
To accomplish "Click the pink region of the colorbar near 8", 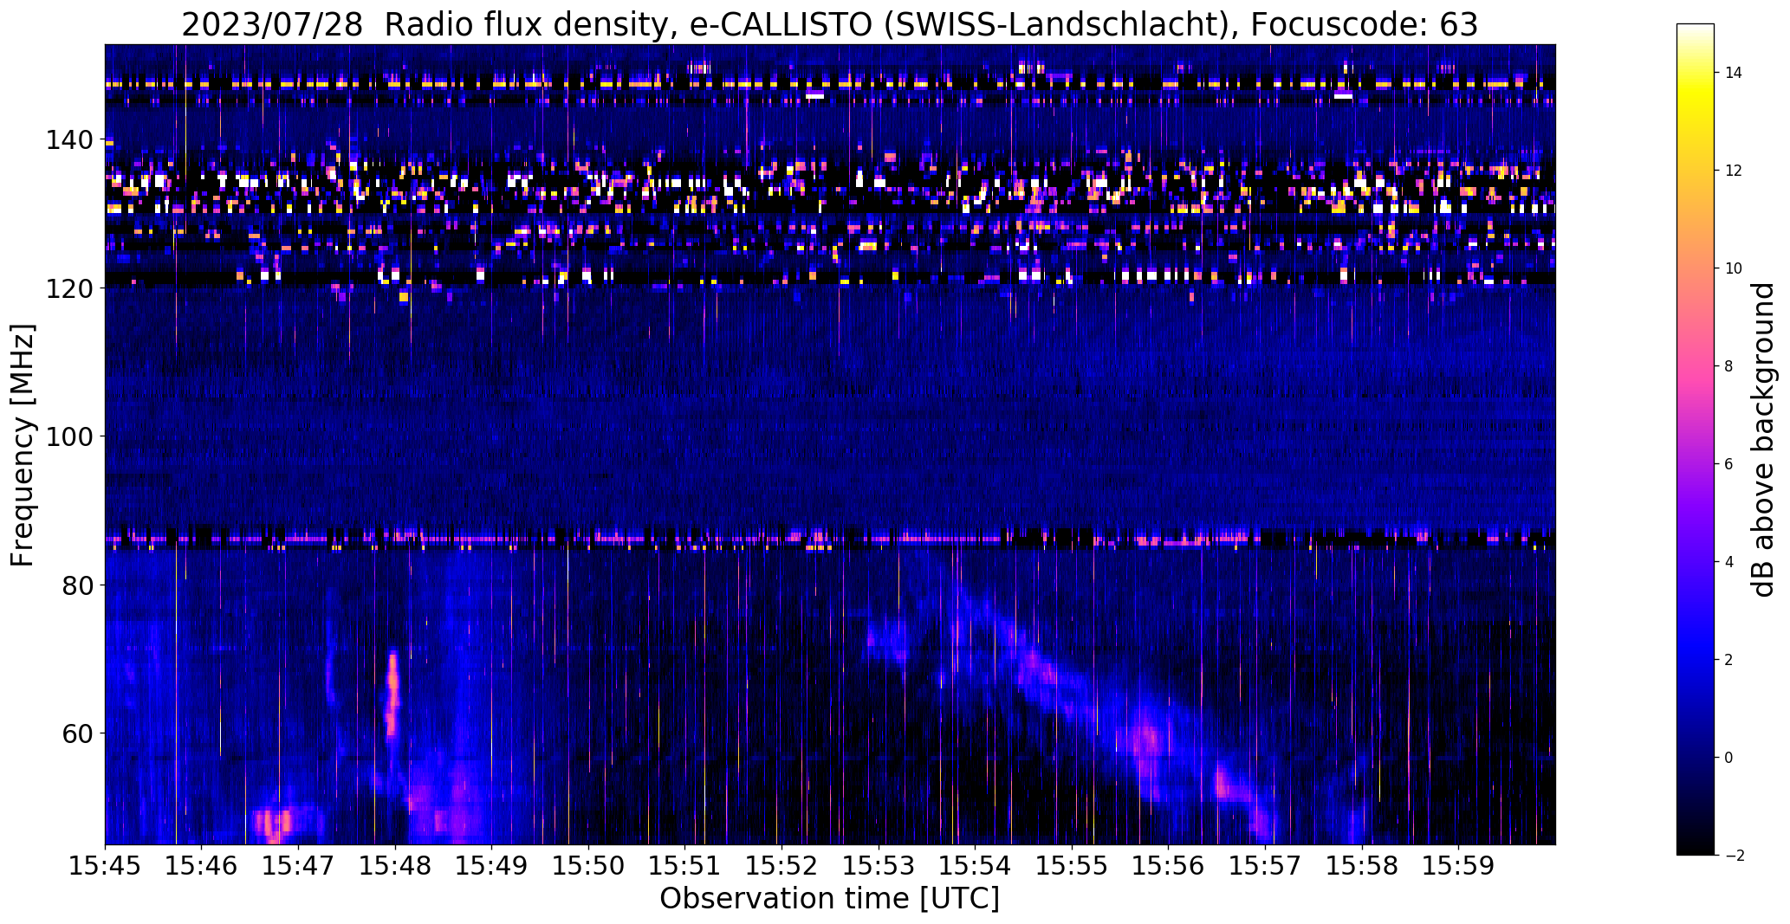I will 1695,366.
